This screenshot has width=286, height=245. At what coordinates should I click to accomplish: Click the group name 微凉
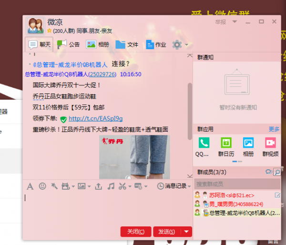click(55, 22)
